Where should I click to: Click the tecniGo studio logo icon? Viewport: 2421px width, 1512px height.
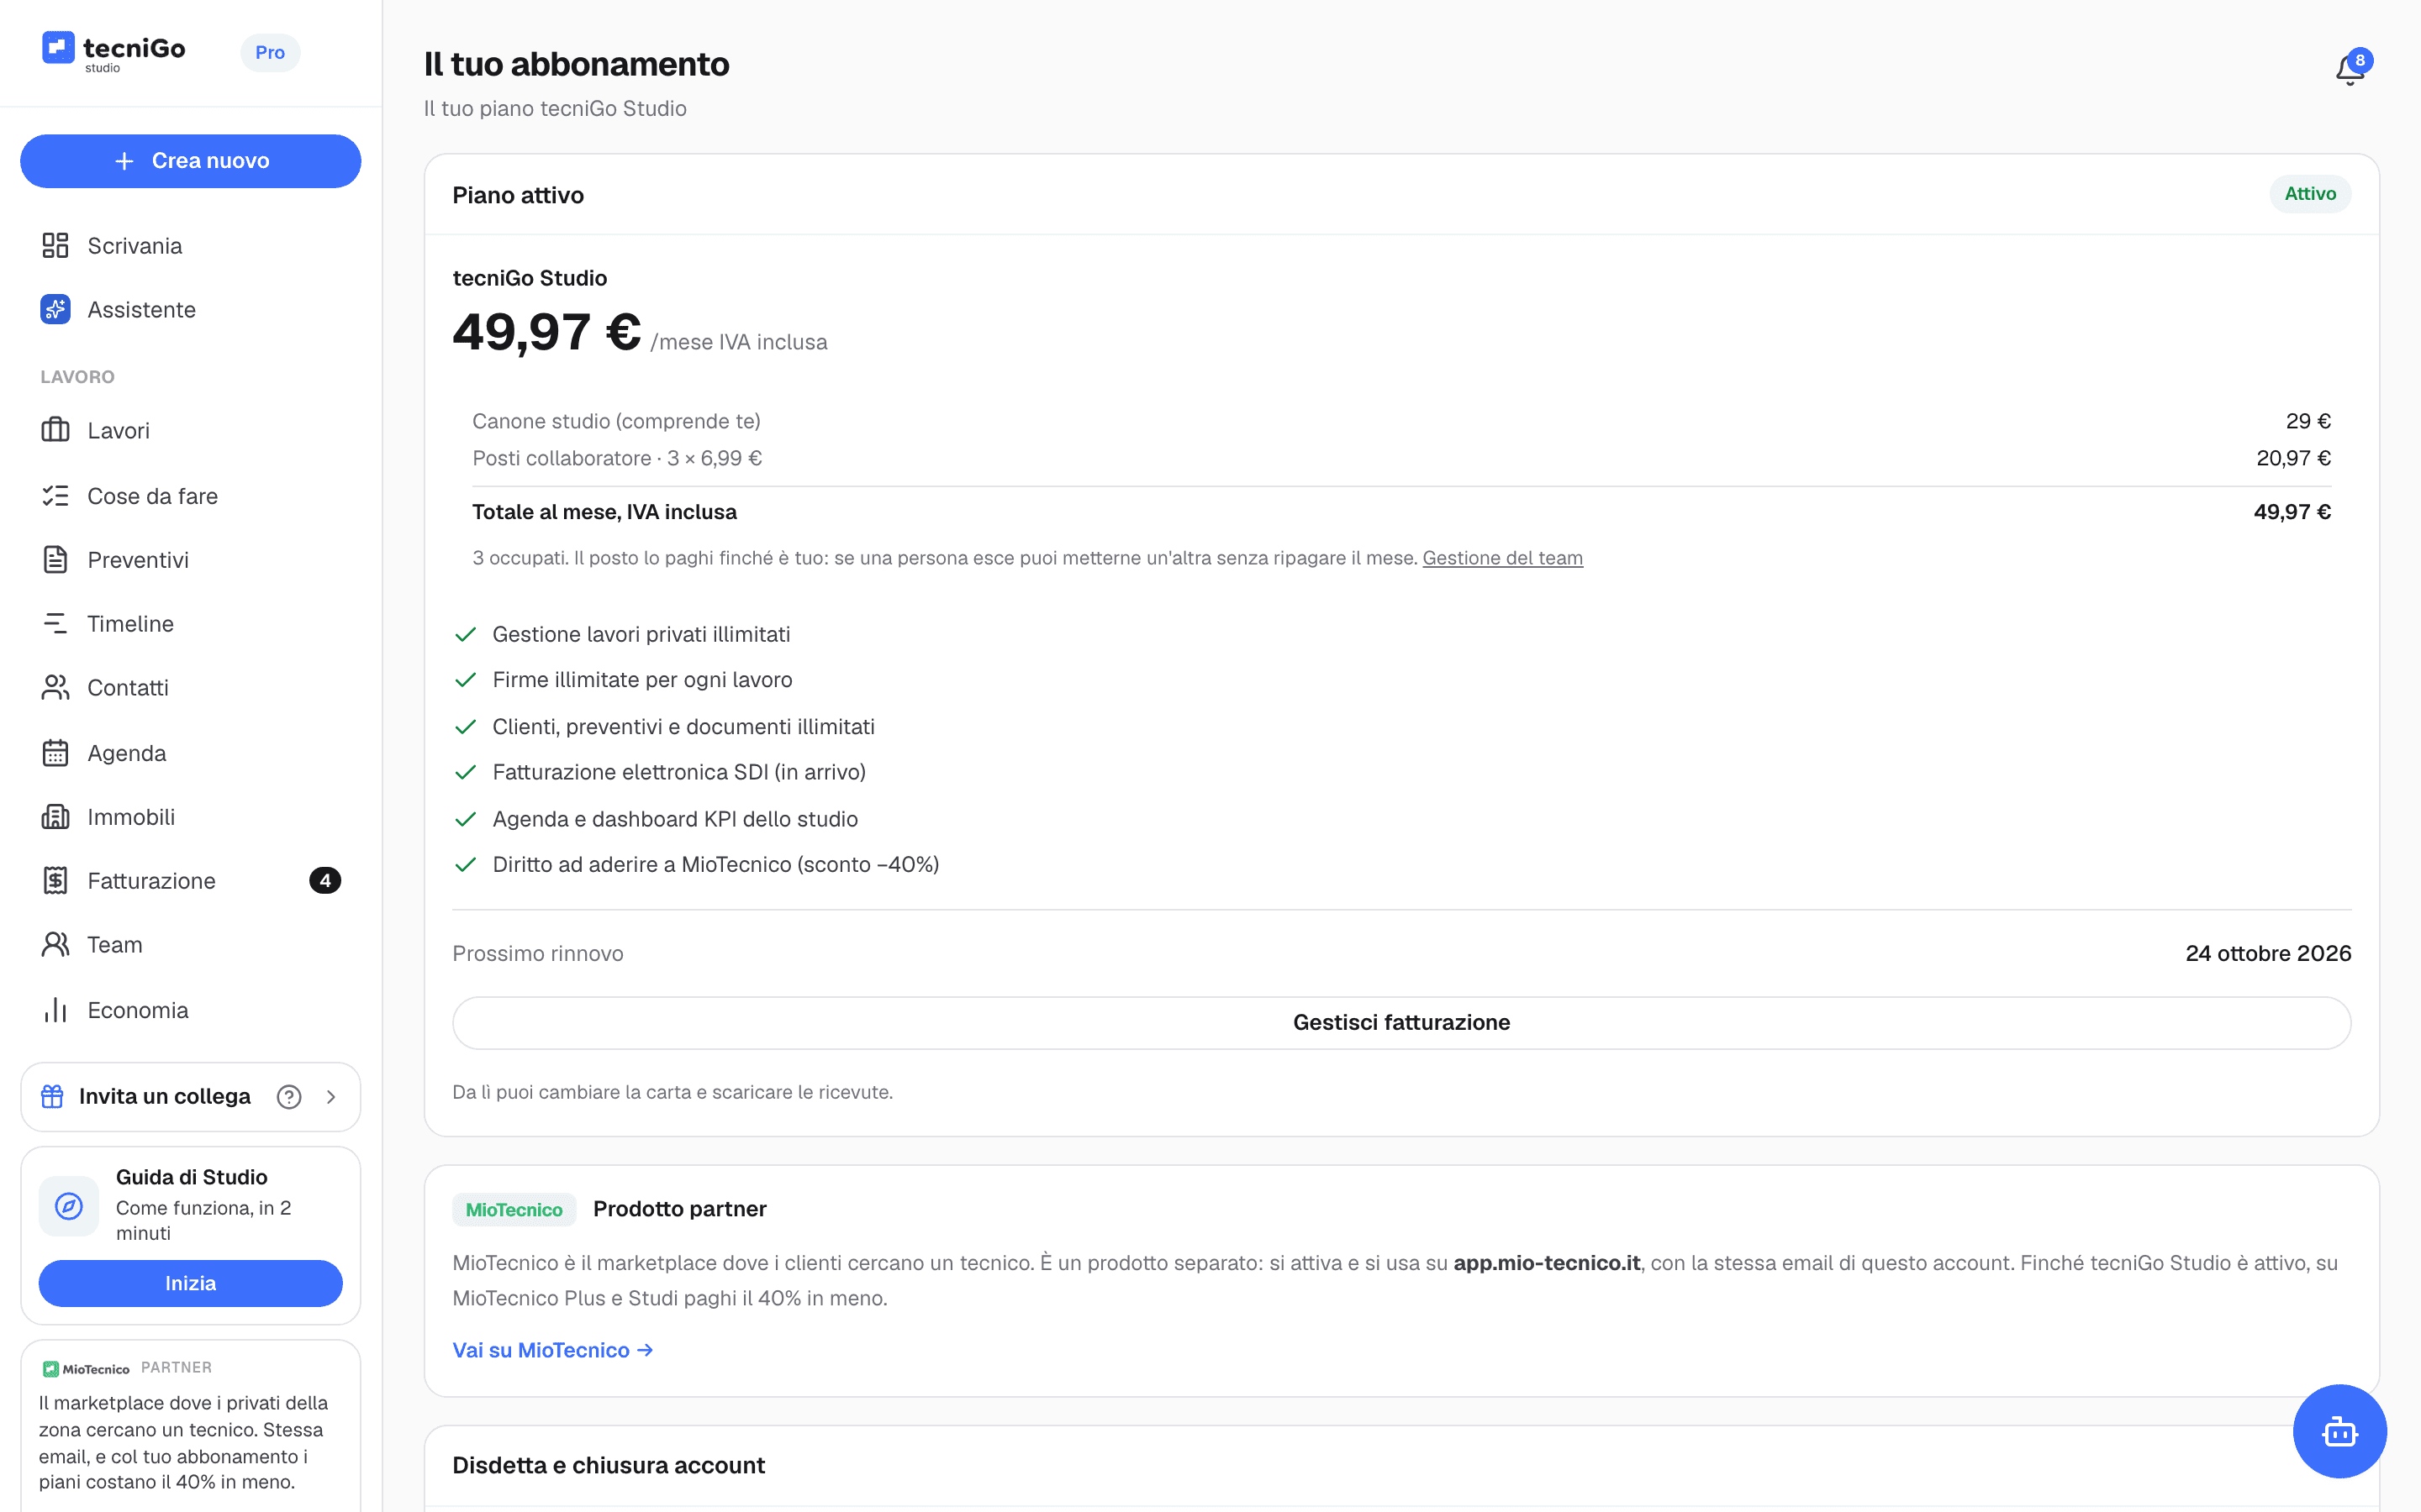click(x=58, y=48)
